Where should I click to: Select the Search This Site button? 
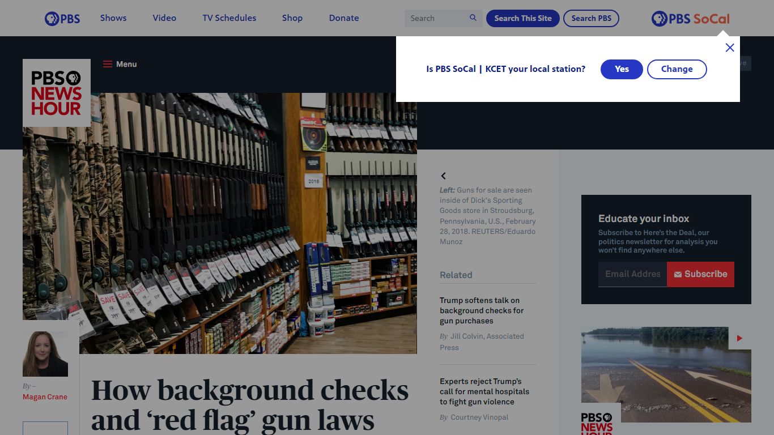point(523,18)
